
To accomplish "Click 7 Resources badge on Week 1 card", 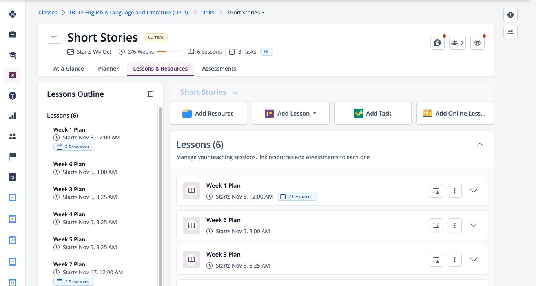I will (297, 197).
